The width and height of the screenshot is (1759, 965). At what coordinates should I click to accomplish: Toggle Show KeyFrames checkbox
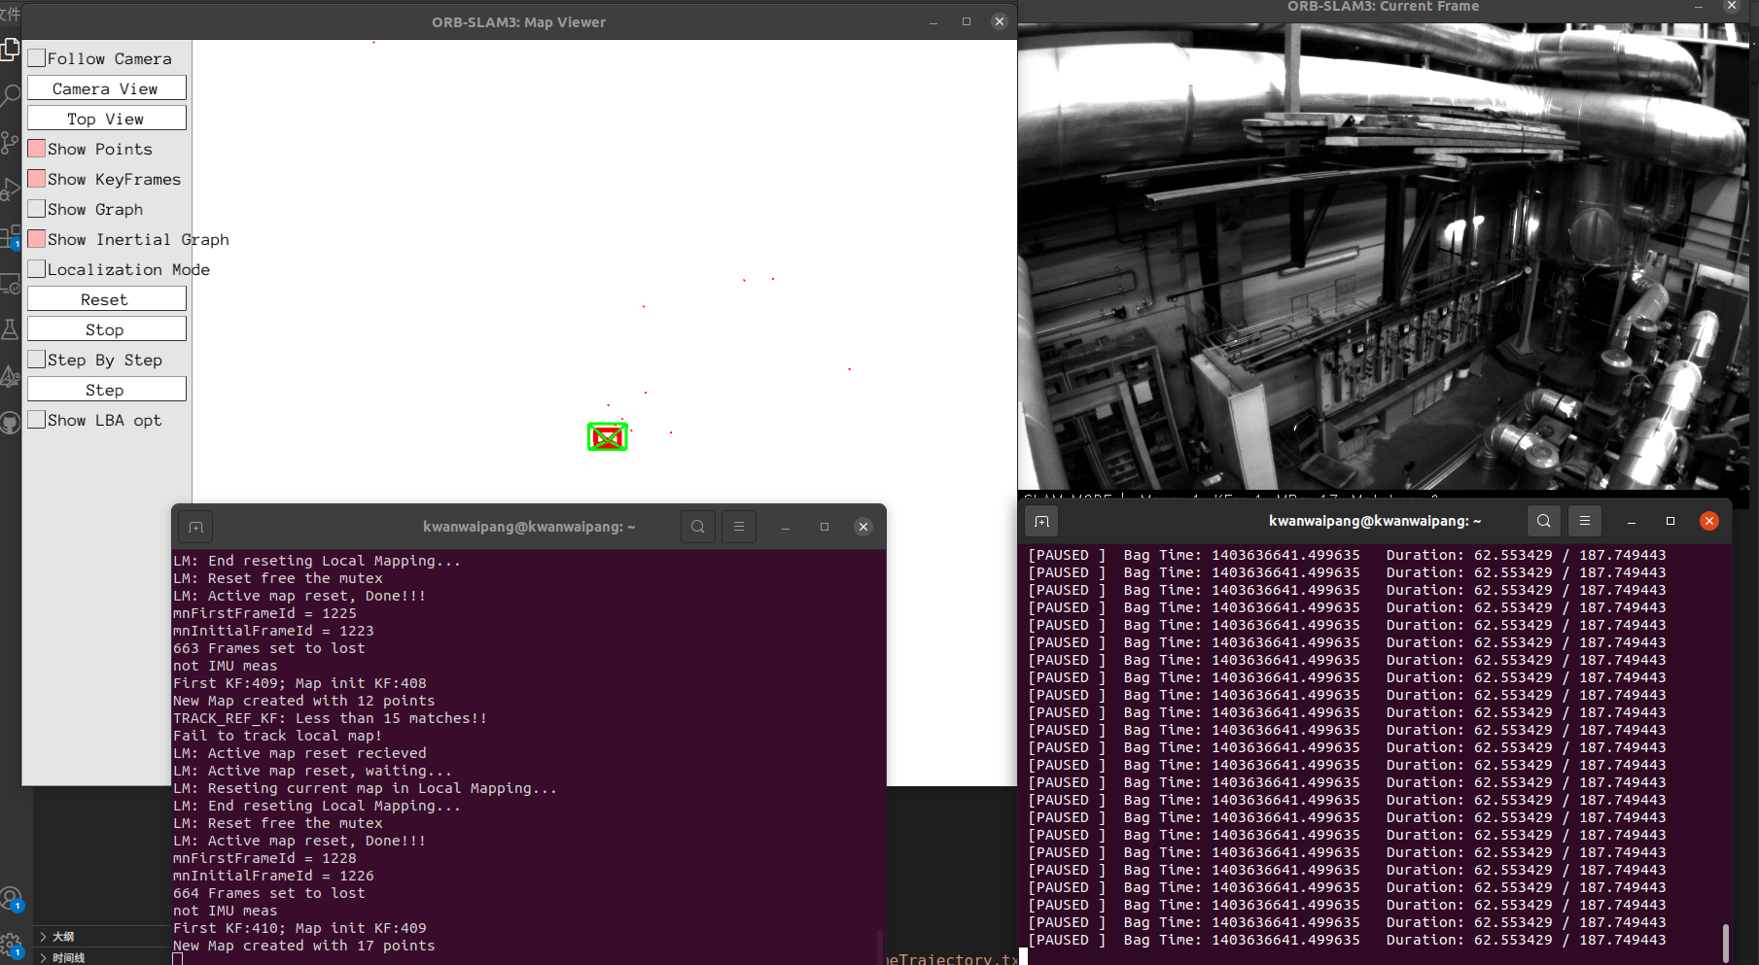(x=37, y=179)
